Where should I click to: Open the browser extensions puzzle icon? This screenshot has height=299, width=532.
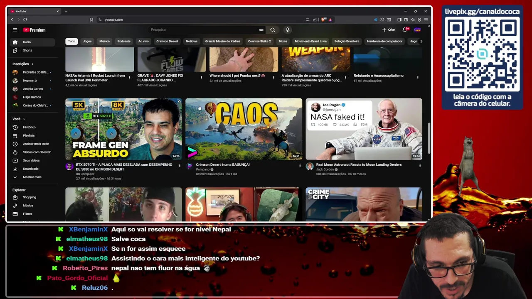(x=382, y=20)
